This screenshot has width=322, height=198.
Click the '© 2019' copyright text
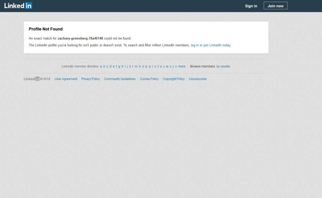pyautogui.click(x=45, y=79)
